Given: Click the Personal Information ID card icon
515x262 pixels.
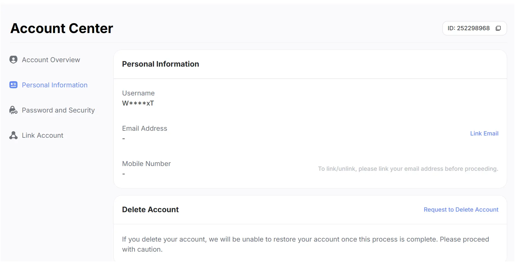Looking at the screenshot, I should (x=13, y=85).
